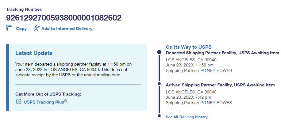Screen dimensions: 281x125
Task: Click the June 23, 2023, 11:50 pm timestamp
Action: (190, 65)
